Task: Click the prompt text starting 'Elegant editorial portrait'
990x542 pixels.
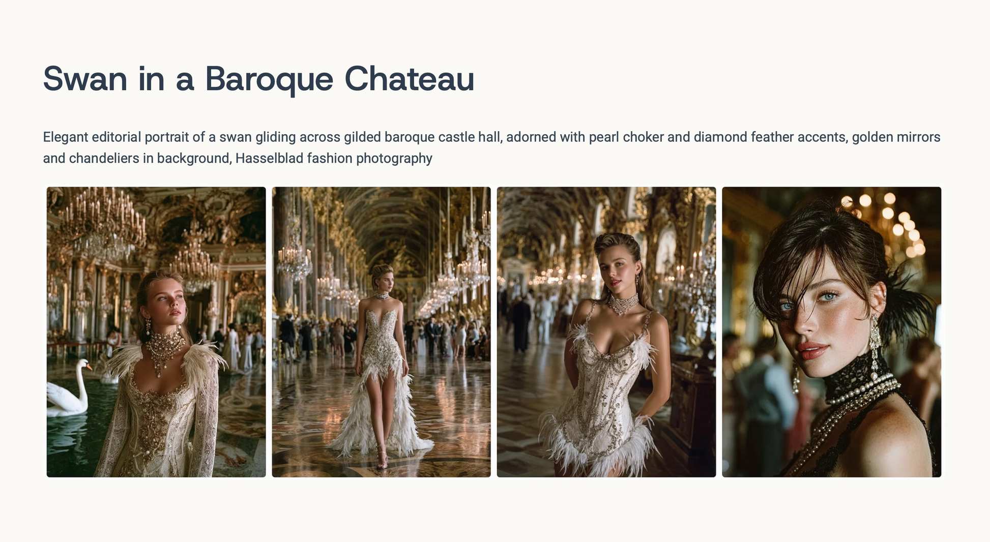Action: click(x=491, y=147)
